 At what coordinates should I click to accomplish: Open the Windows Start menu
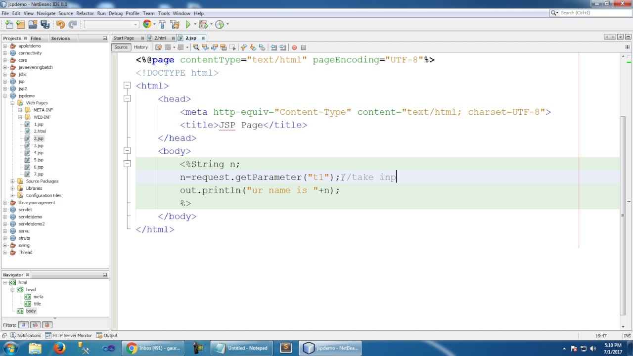pos(10,348)
